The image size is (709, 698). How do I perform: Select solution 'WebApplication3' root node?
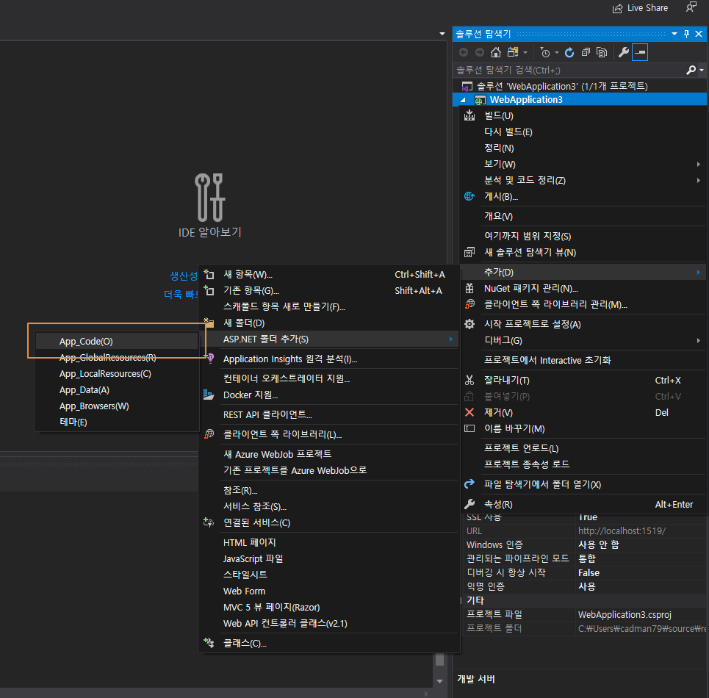click(561, 87)
